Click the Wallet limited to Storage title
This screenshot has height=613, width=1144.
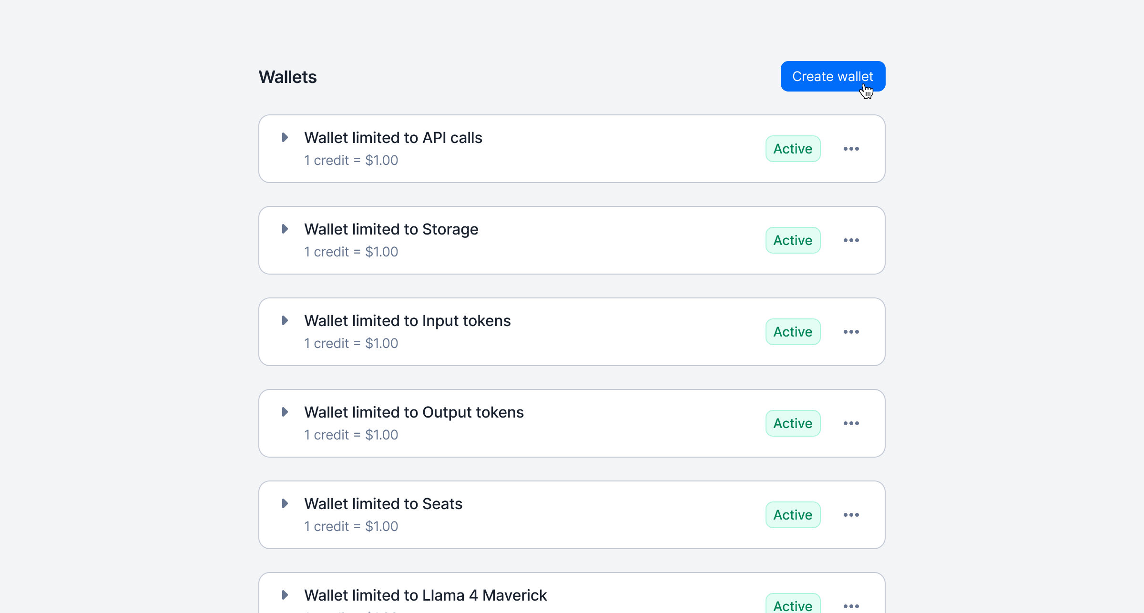pos(391,229)
